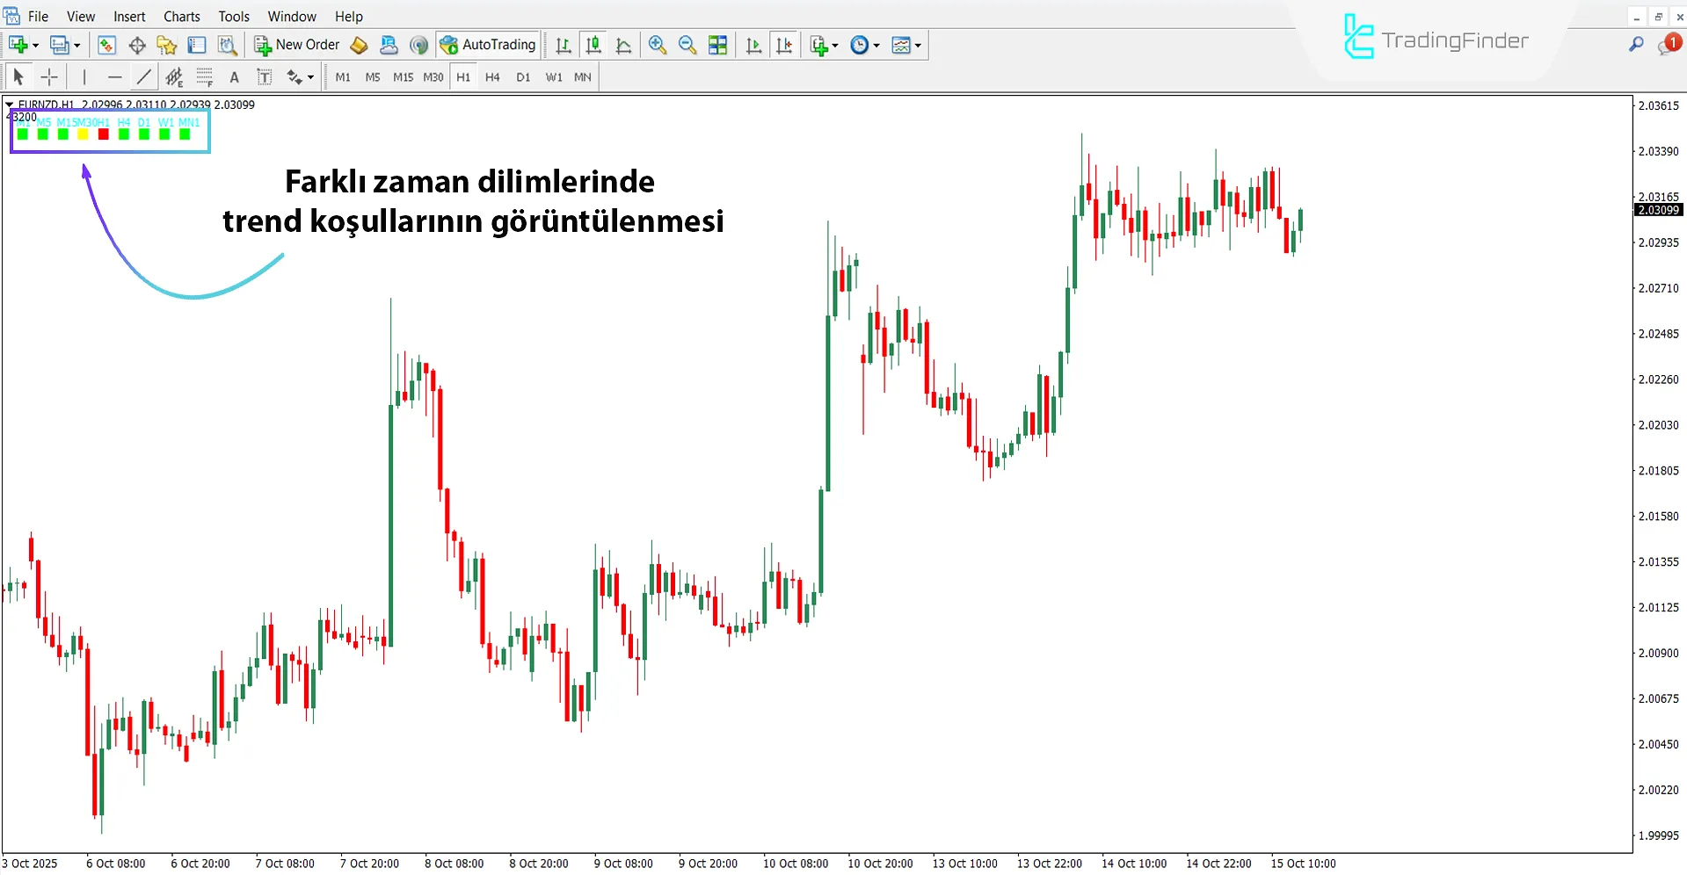This screenshot has width=1687, height=875.
Task: Open the Tile Windows grid icon
Action: tap(718, 45)
